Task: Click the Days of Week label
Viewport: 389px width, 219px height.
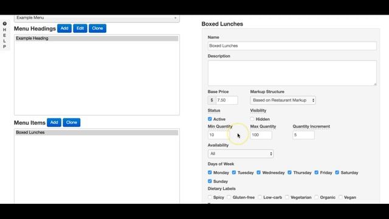Action: click(221, 164)
